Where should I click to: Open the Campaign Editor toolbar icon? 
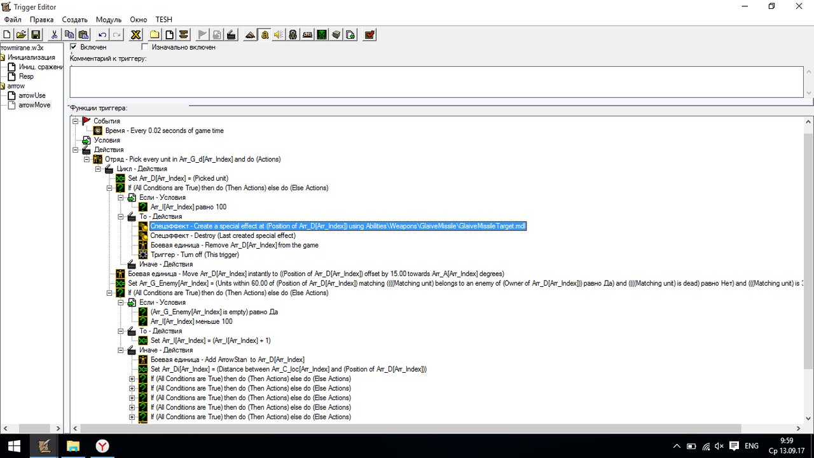308,34
